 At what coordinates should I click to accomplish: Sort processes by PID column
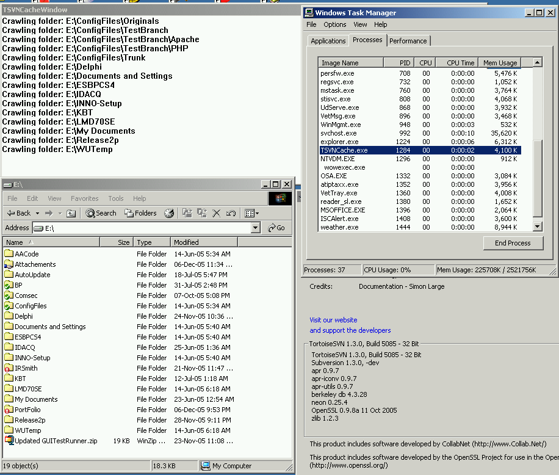coord(399,63)
